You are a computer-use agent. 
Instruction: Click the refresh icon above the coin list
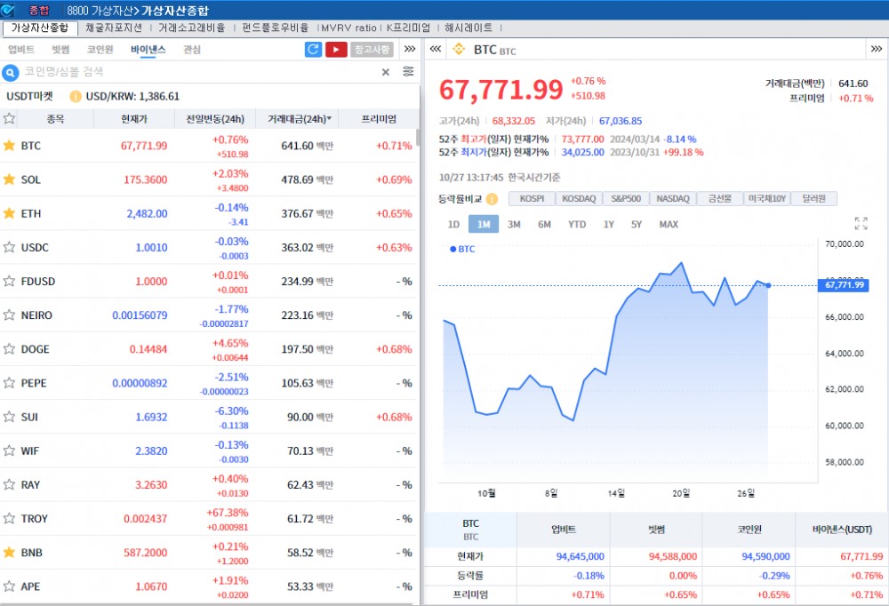[313, 50]
